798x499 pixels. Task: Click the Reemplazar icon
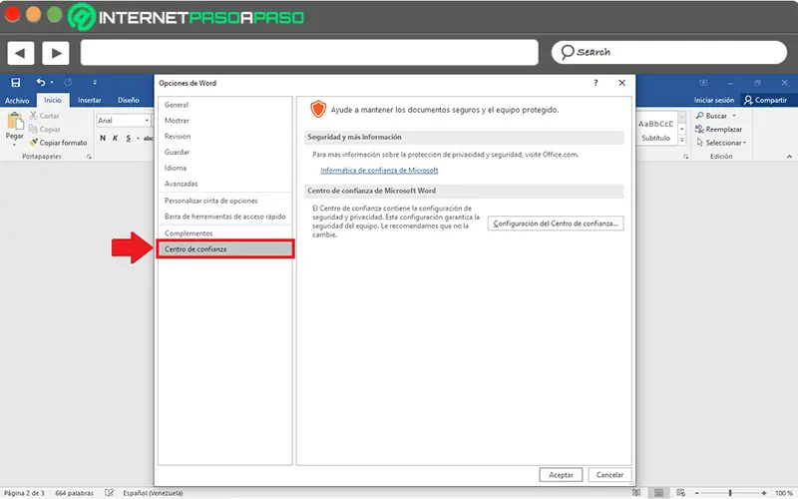point(700,130)
